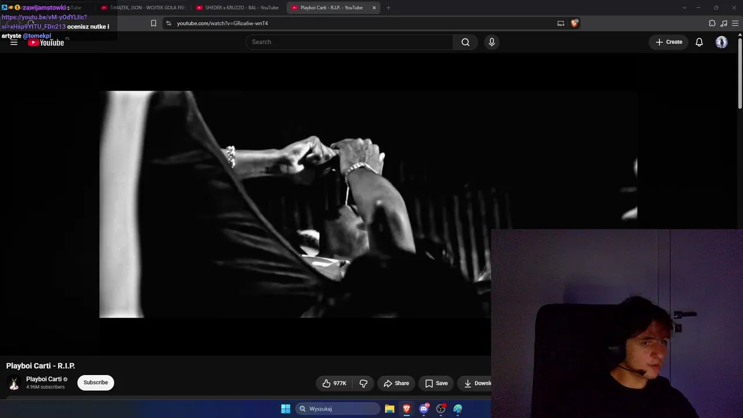Open the Windows Start menu
This screenshot has width=743, height=418.
coord(286,409)
